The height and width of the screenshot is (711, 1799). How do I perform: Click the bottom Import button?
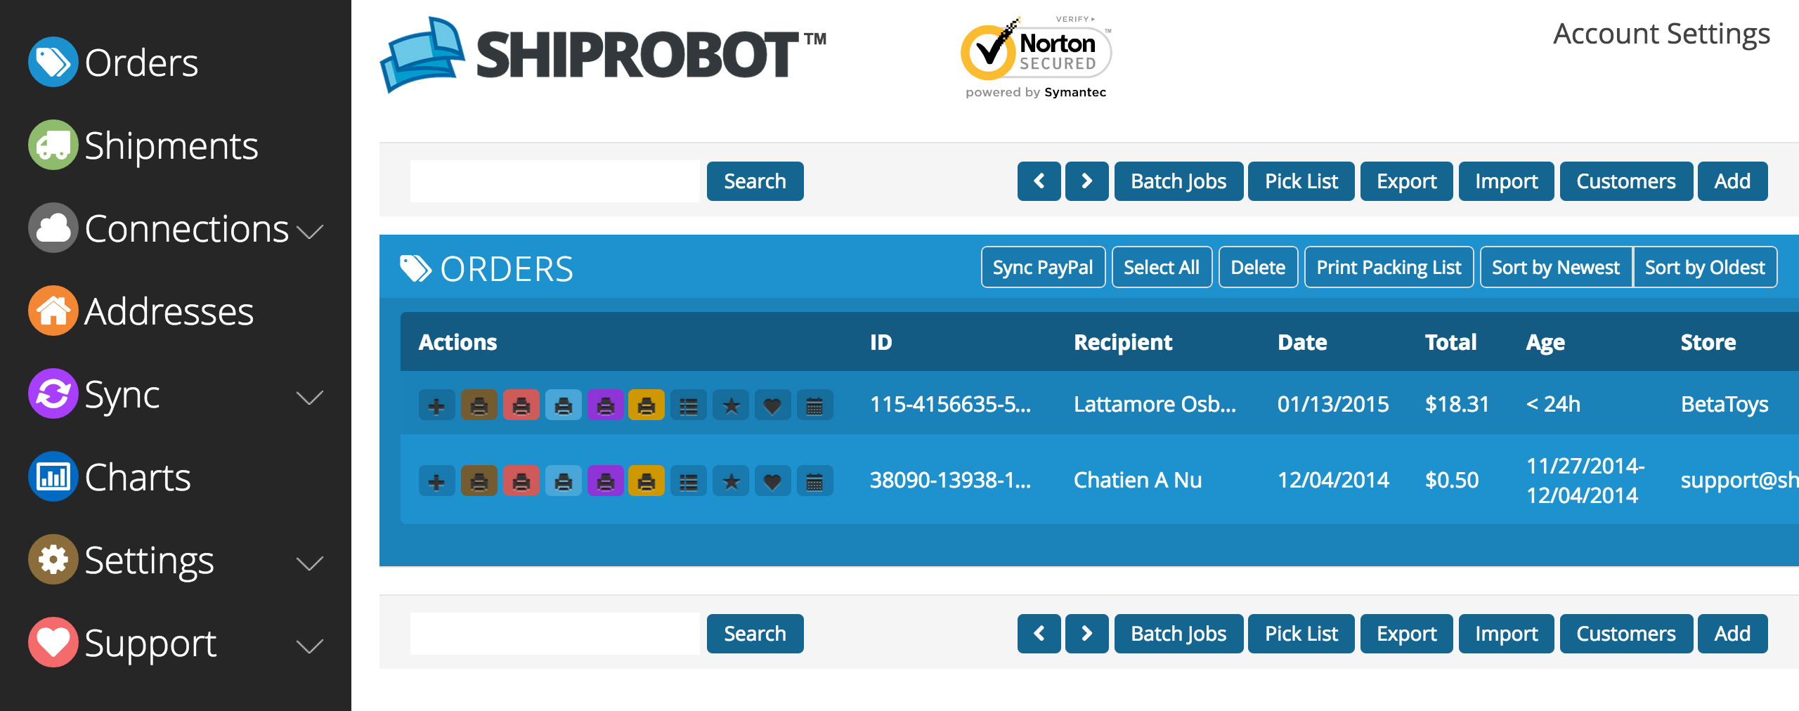1506,634
